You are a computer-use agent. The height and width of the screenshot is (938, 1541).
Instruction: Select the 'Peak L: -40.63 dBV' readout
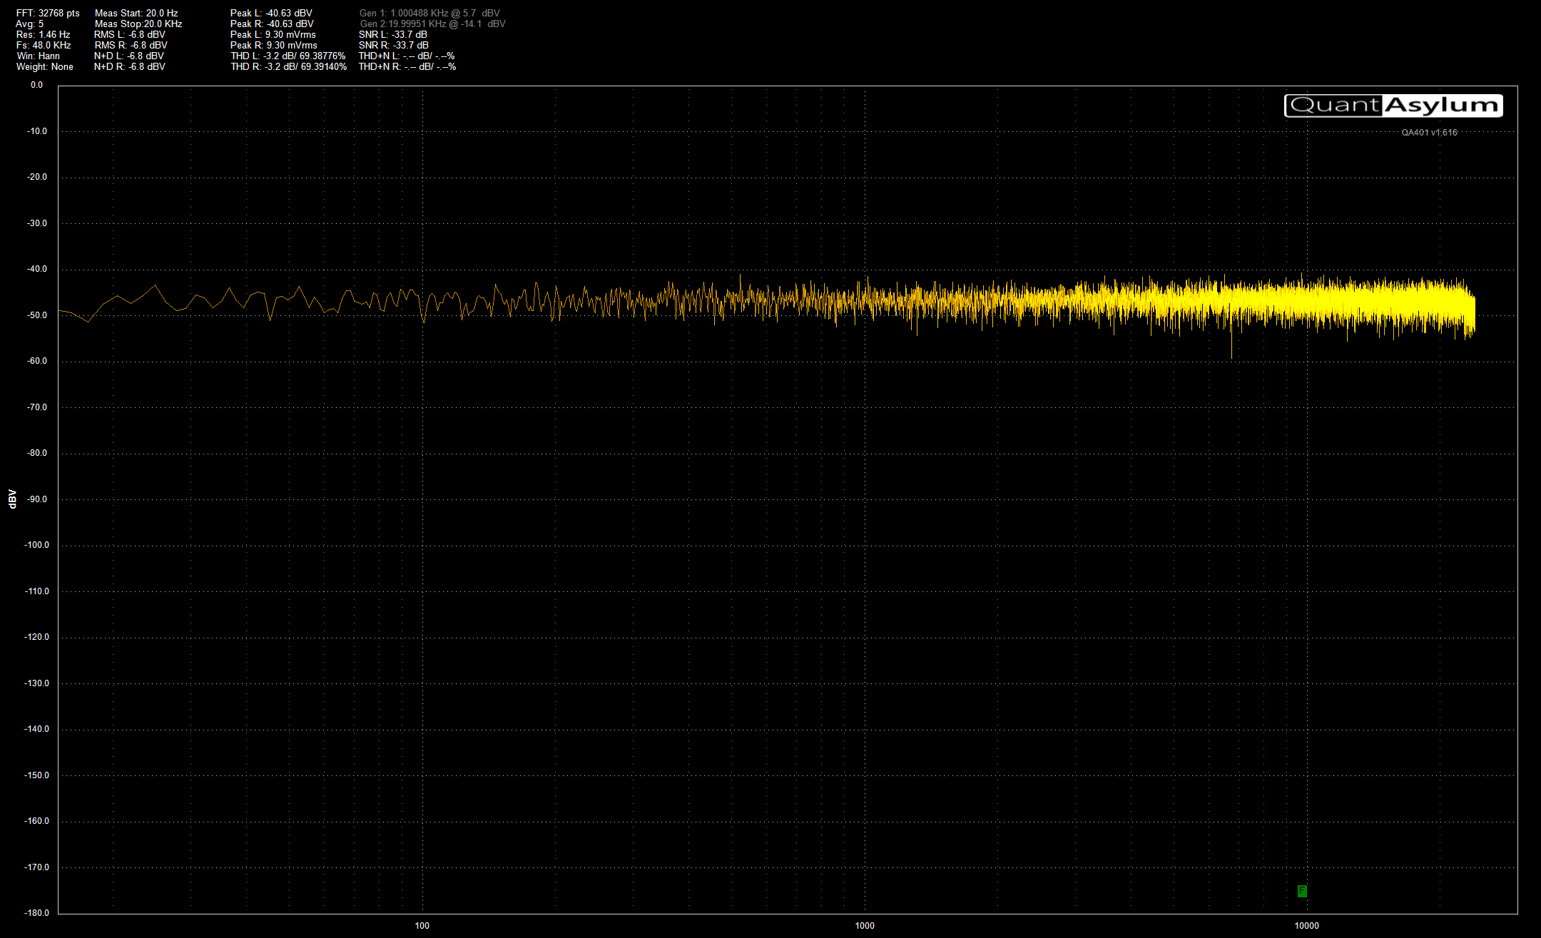[271, 13]
